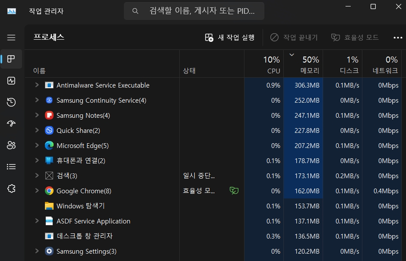
Task: Sort by the 디스크 (Disk) column header
Action: [343, 65]
